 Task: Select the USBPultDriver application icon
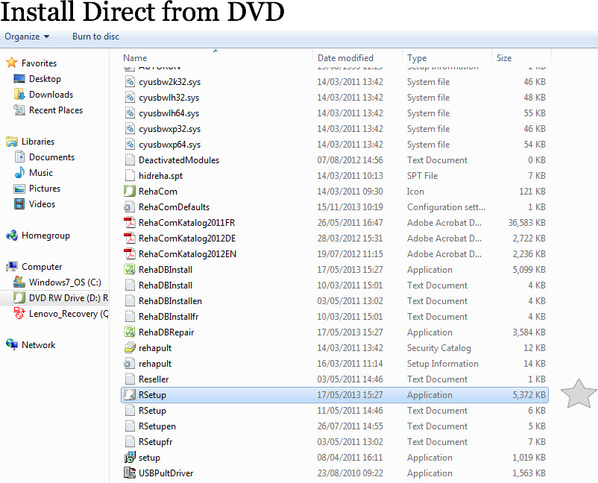[x=130, y=473]
